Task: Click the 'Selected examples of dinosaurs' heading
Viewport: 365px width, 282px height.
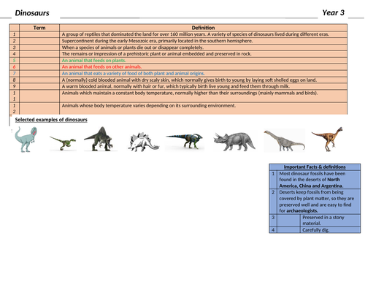Action: (51, 120)
